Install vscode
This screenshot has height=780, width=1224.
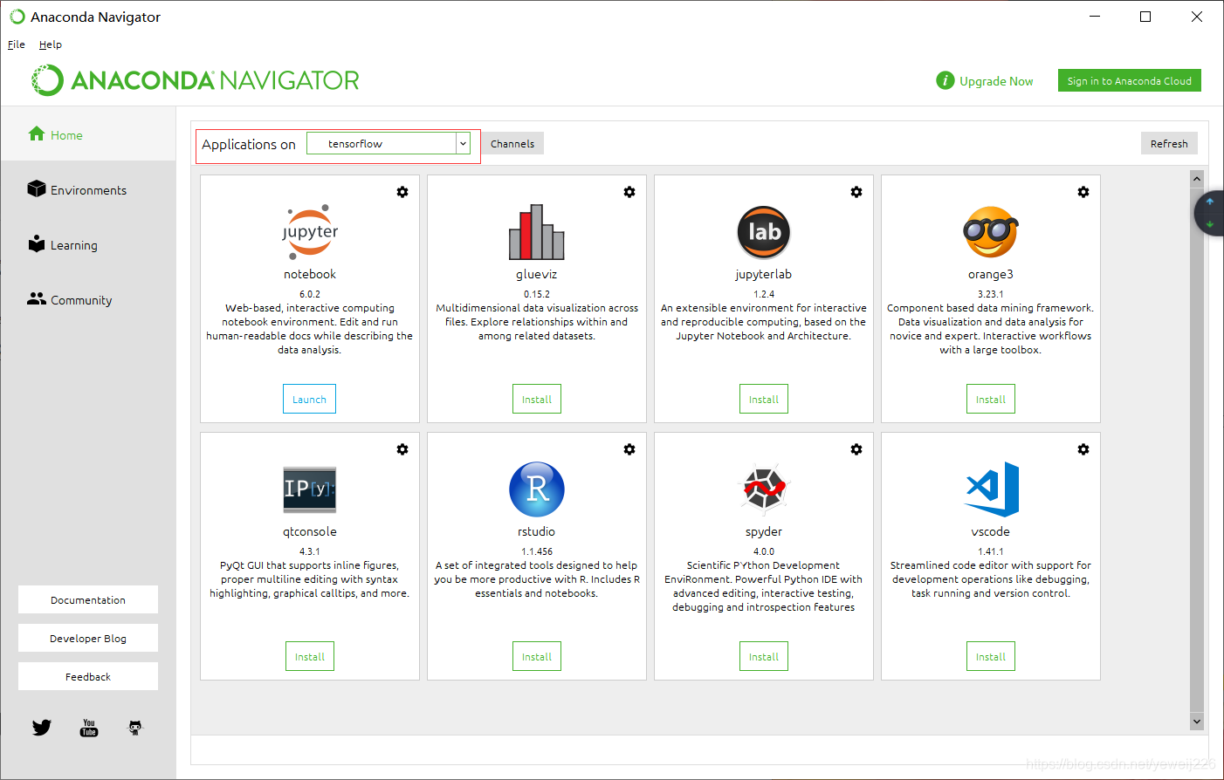pos(991,656)
